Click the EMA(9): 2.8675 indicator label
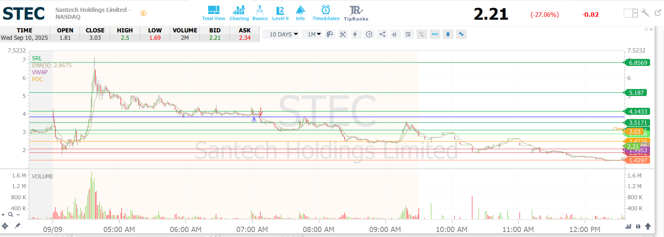This screenshot has width=664, height=237. [52, 65]
